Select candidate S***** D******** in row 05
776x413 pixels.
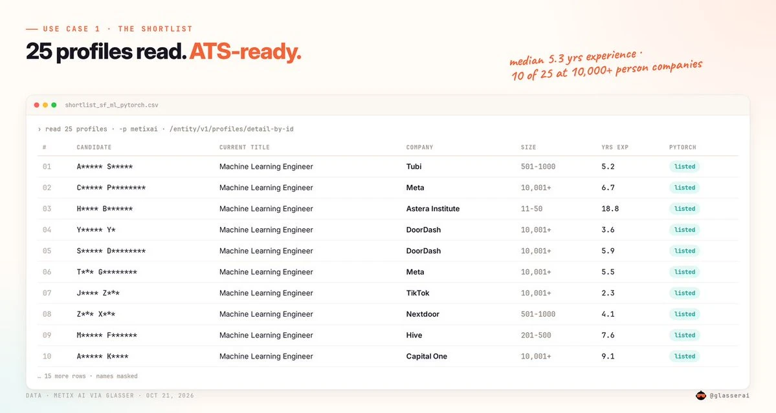(111, 251)
